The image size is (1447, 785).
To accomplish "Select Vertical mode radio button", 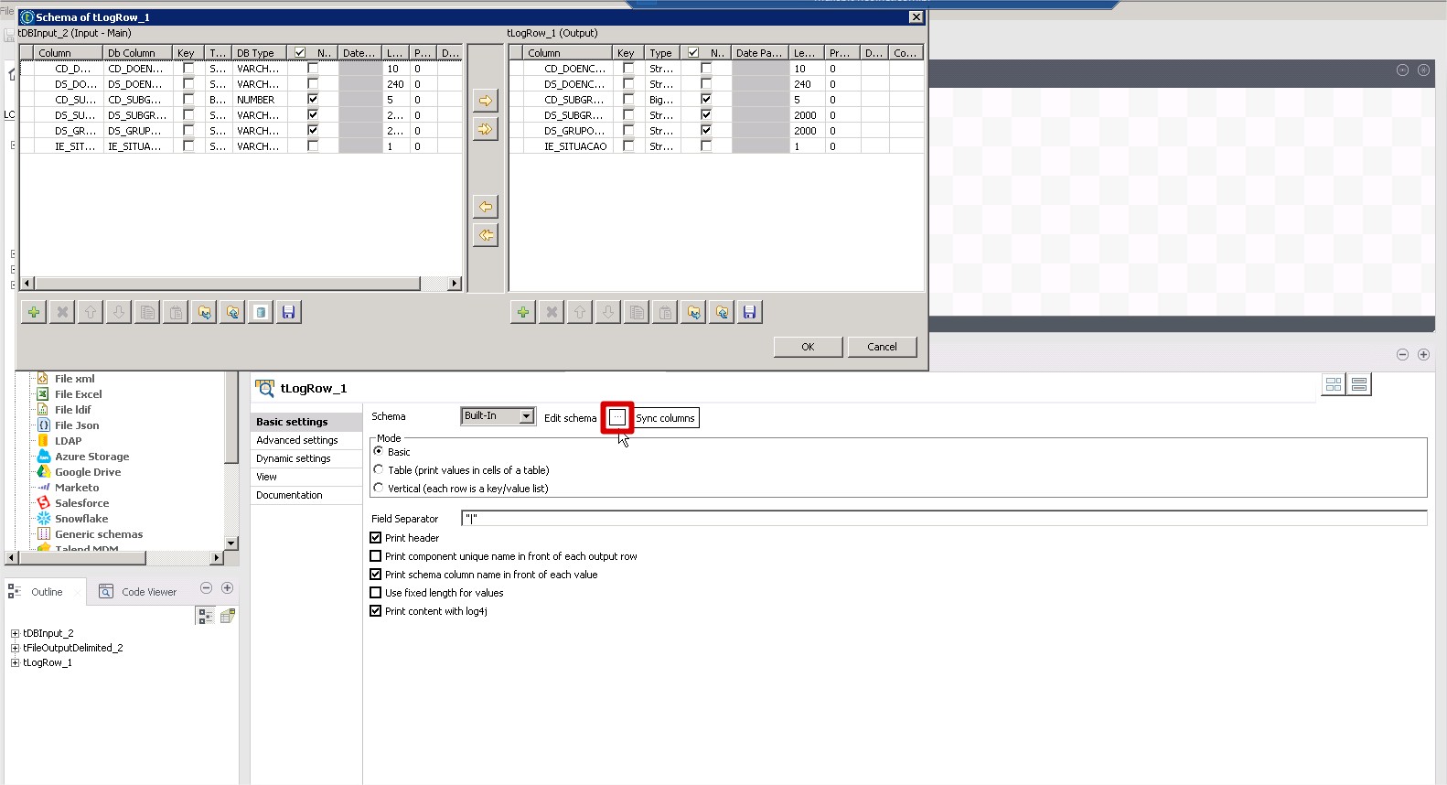I will [x=378, y=488].
